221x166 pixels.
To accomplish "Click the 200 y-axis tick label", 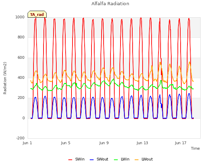I will [21, 98].
